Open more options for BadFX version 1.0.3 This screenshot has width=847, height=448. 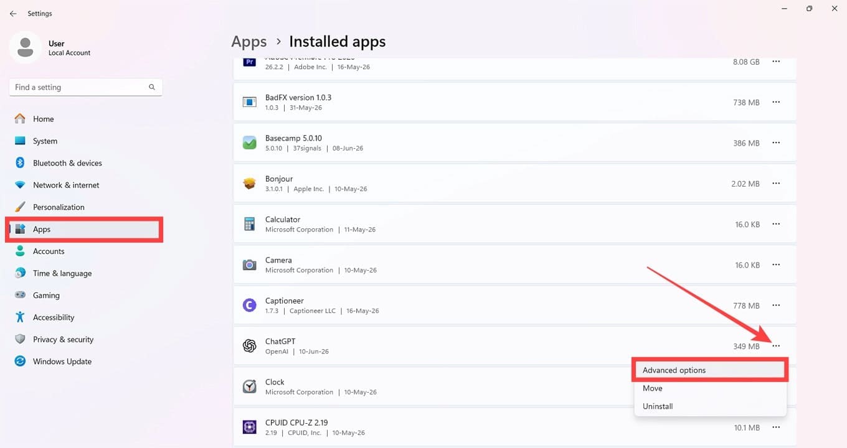click(x=776, y=102)
